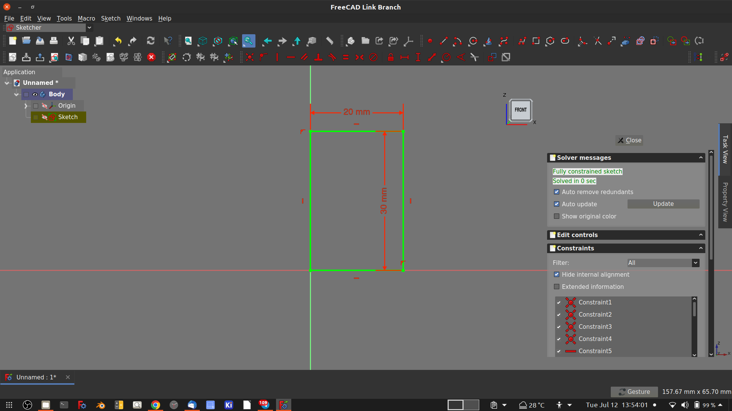Image resolution: width=732 pixels, height=411 pixels.
Task: Apply a horizontal distance constraint
Action: pos(405,57)
